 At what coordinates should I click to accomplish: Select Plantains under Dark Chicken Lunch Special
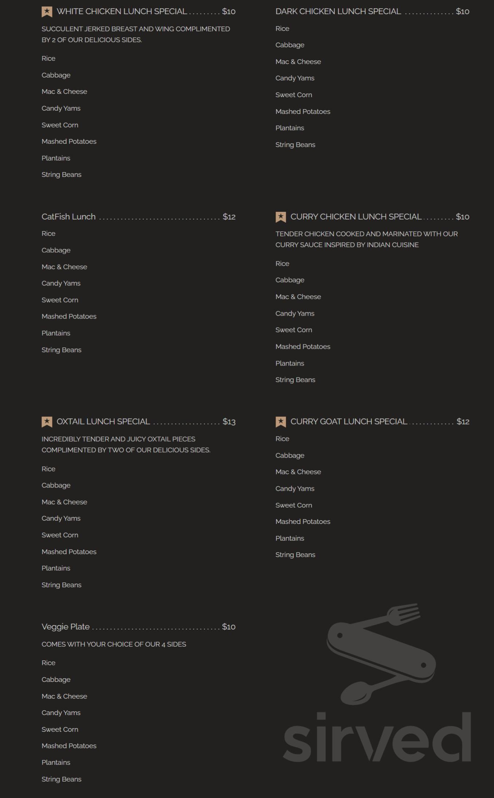(x=290, y=128)
